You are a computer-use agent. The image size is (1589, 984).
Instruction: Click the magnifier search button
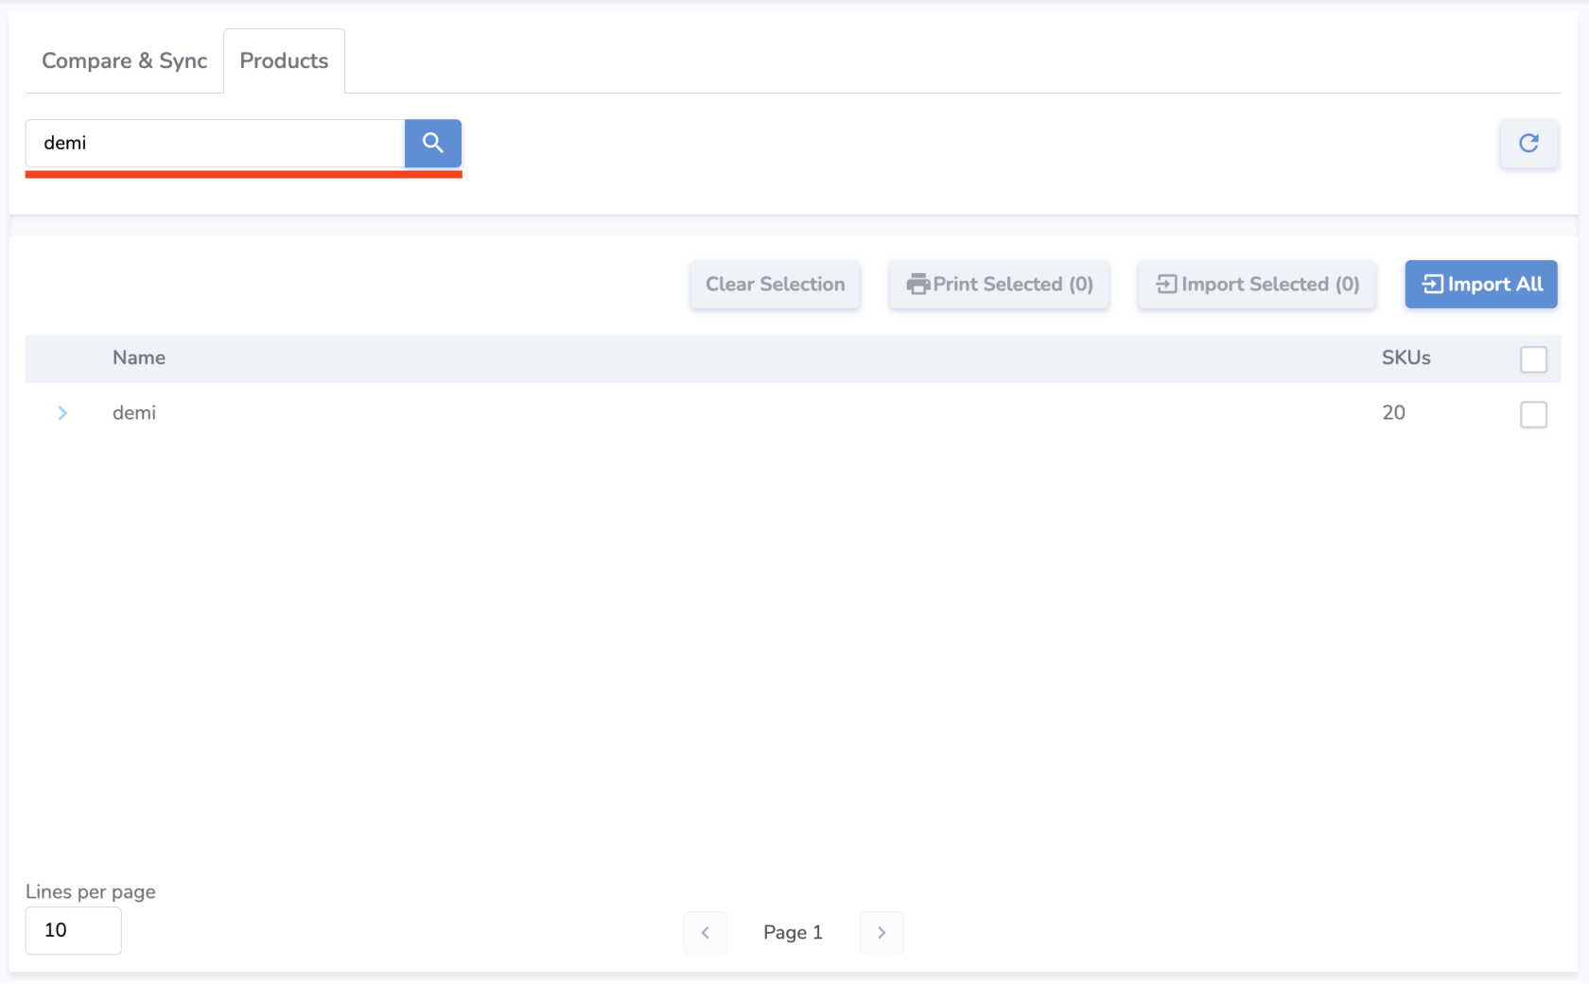(x=432, y=143)
